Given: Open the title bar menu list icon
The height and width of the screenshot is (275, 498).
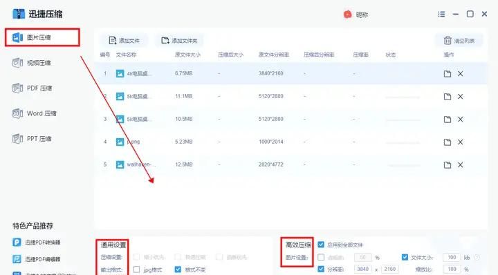Looking at the screenshot, I should (441, 15).
